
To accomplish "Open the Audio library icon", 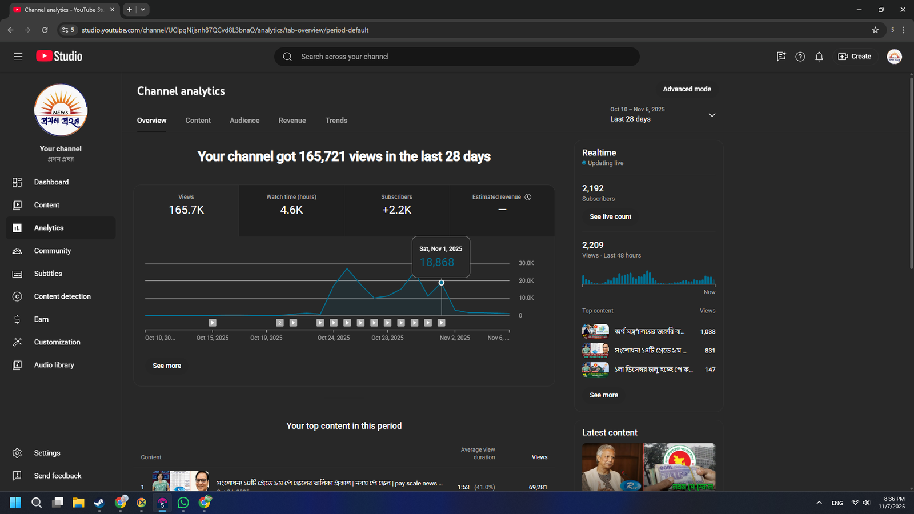I will pyautogui.click(x=17, y=365).
